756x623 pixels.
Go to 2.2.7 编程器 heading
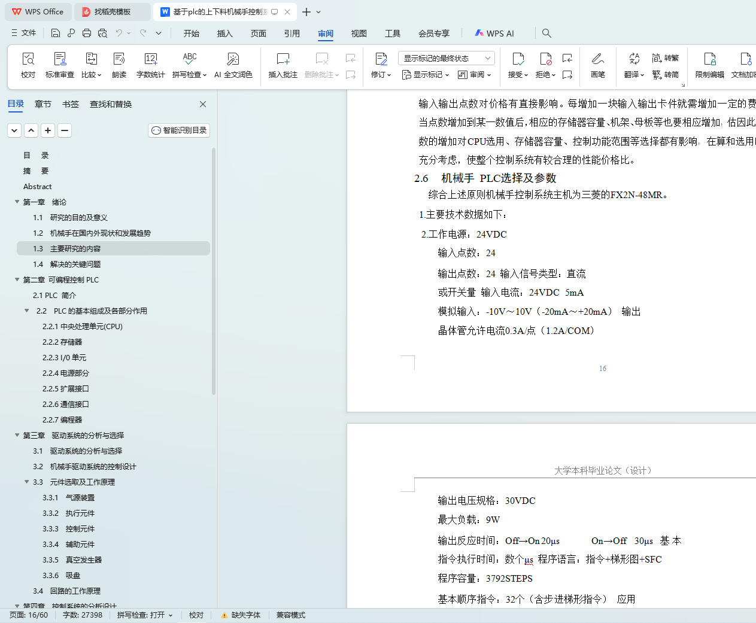coord(62,420)
